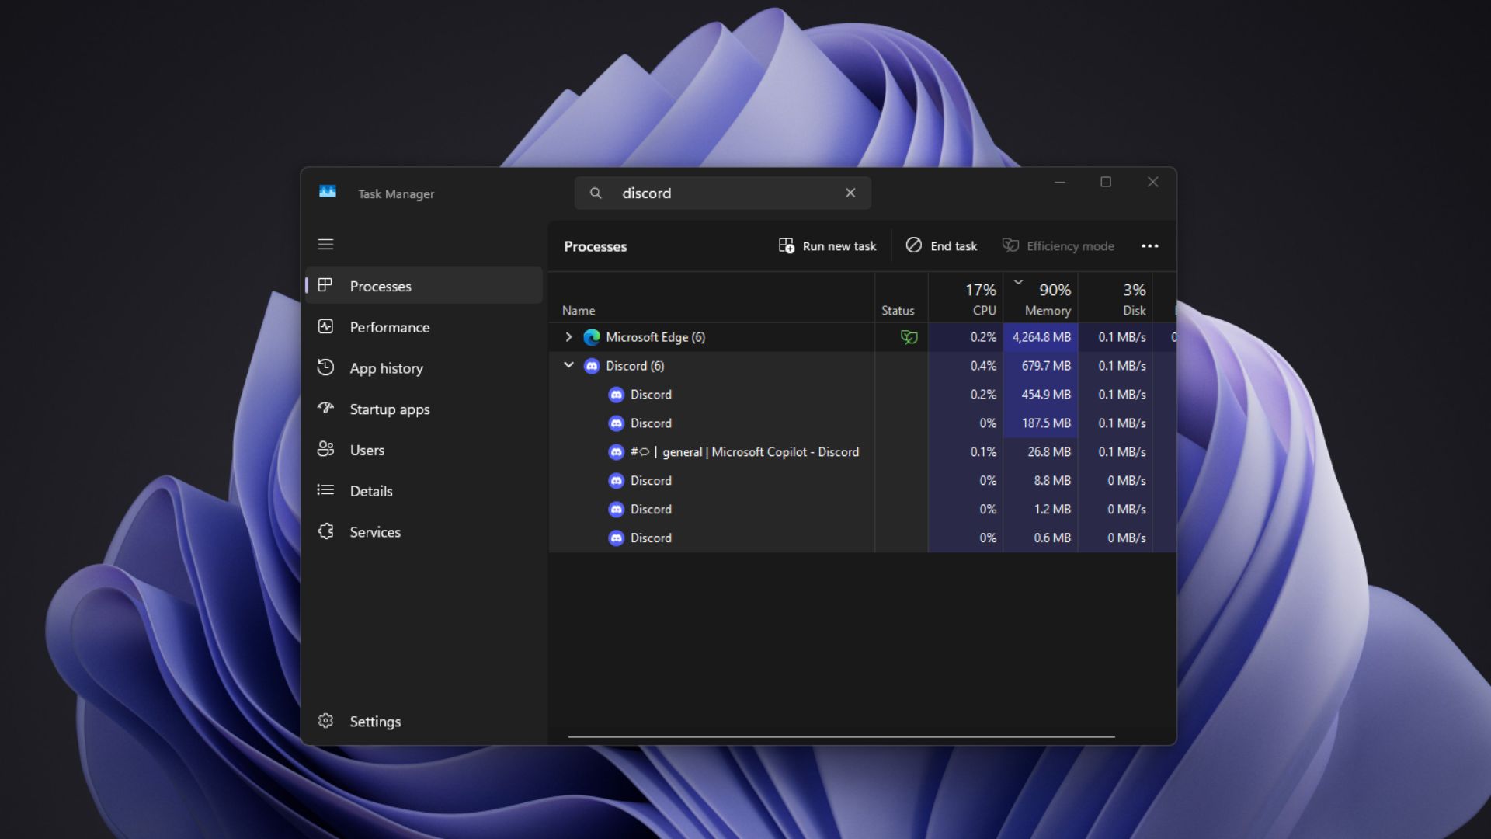The image size is (1491, 839).
Task: Open the Services page
Action: (424, 532)
